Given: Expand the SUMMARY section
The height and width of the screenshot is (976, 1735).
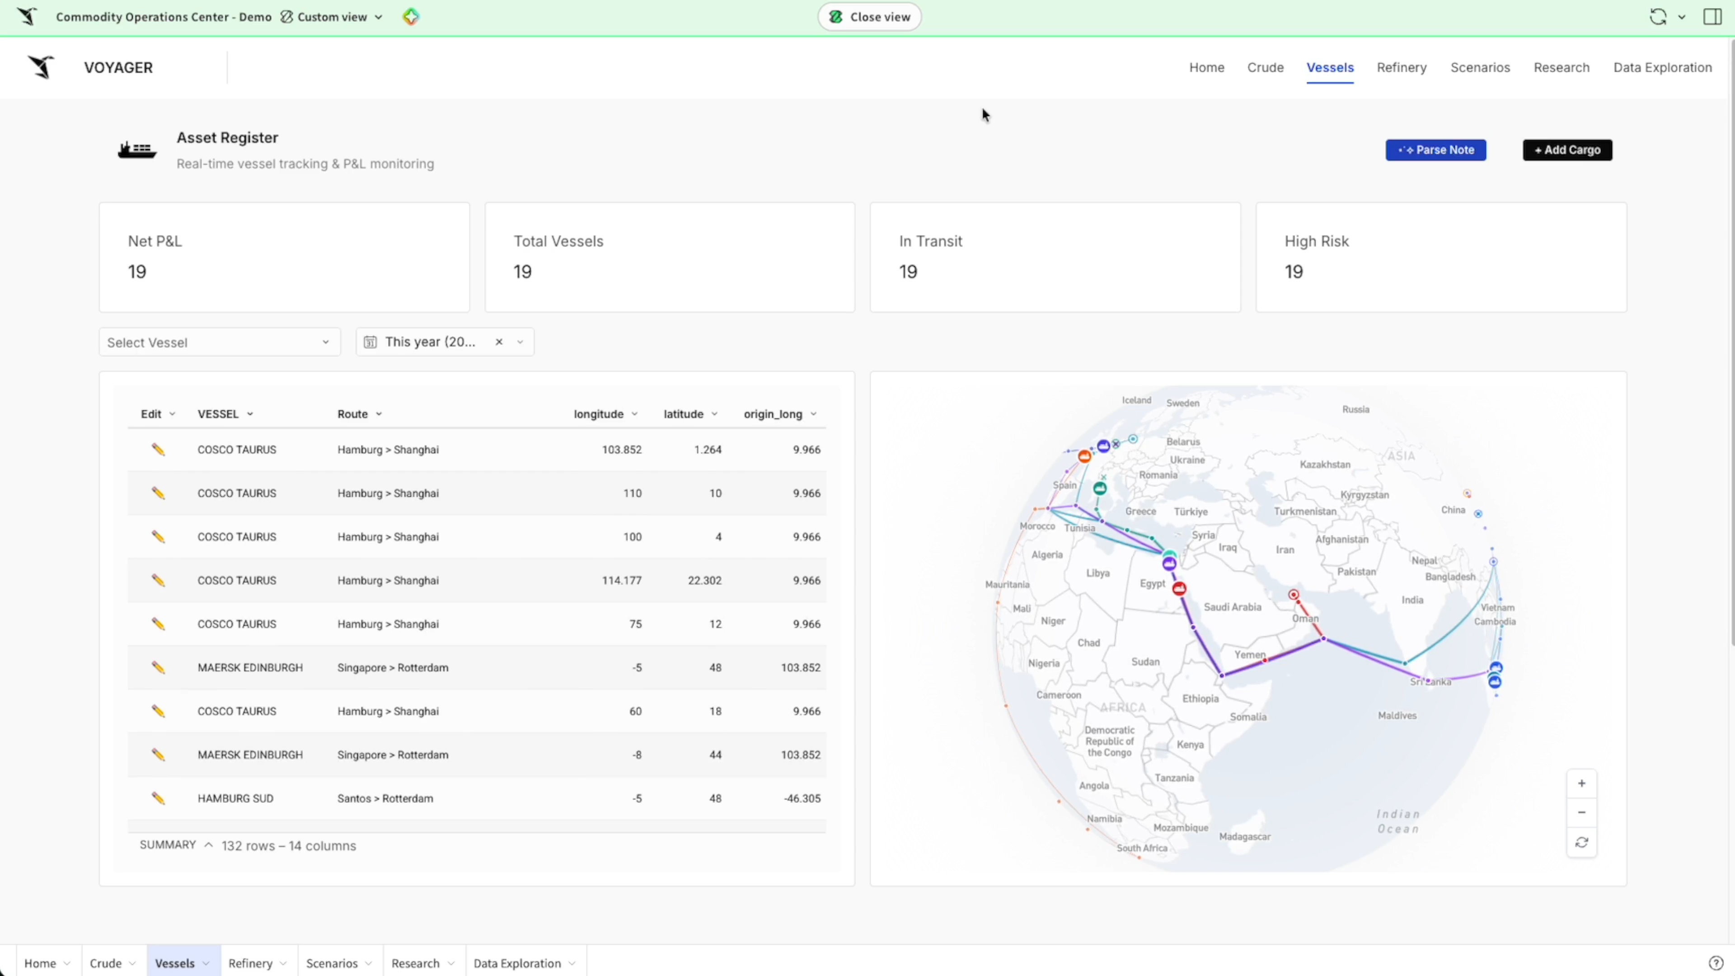Looking at the screenshot, I should point(176,845).
